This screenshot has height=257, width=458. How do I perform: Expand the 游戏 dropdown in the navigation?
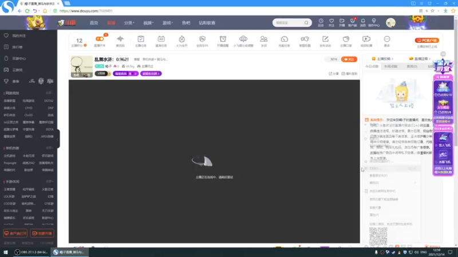point(168,23)
